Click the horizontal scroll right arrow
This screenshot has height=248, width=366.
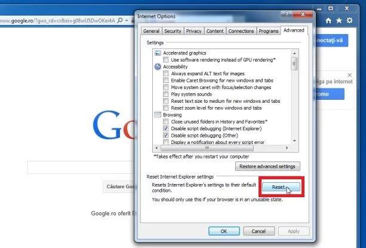(287, 148)
